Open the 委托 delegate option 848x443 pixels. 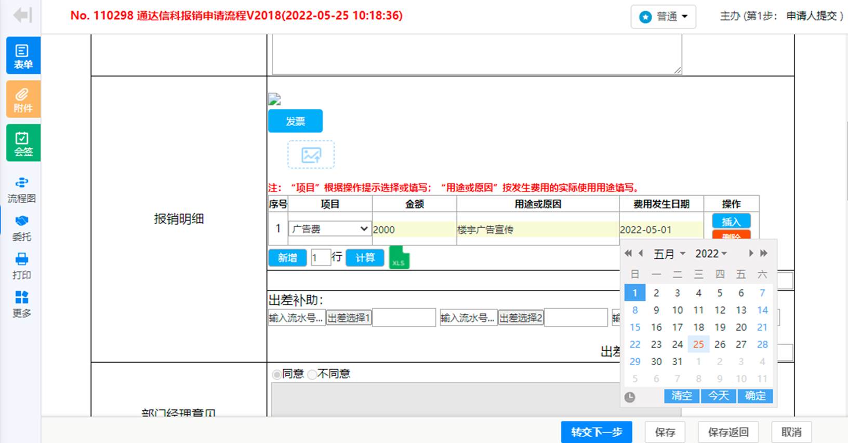22,228
